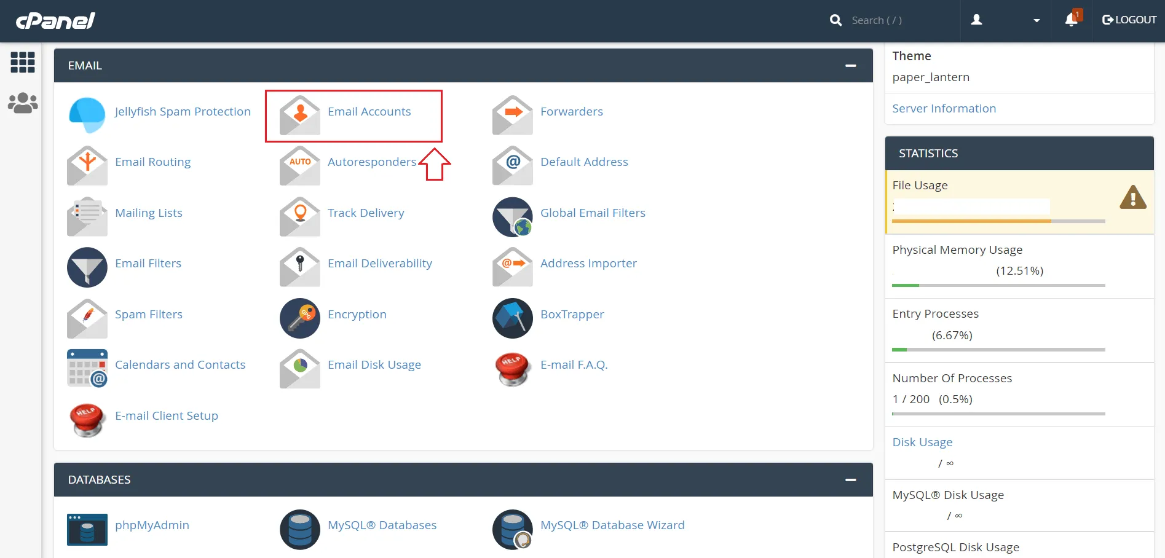1165x558 pixels.
Task: Click the E-mail F.A.Q. help button icon
Action: (x=513, y=368)
